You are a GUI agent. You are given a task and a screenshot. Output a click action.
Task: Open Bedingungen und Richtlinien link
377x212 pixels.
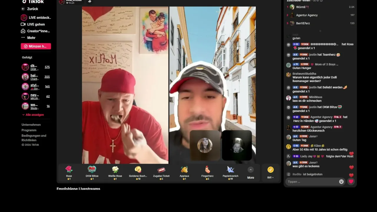click(x=34, y=138)
